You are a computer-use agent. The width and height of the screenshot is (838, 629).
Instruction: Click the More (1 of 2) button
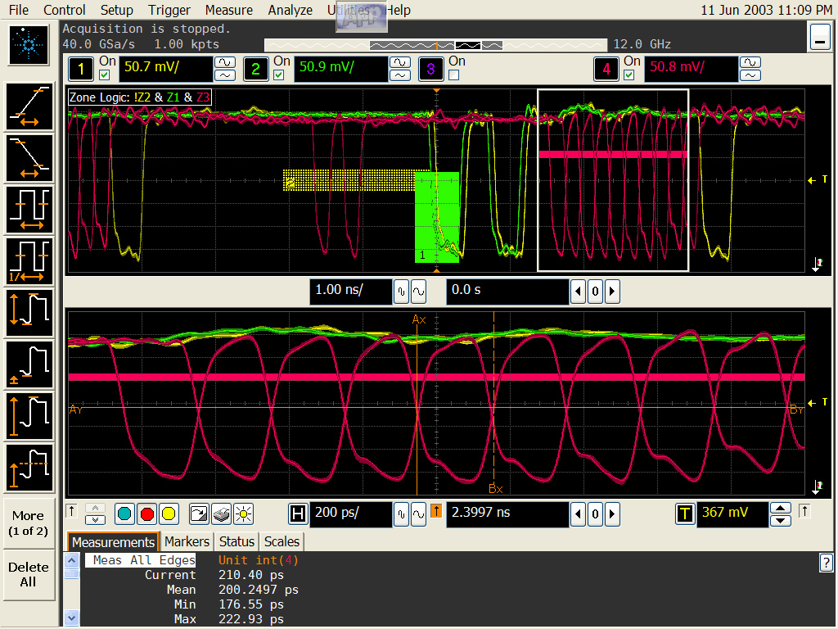pos(29,523)
